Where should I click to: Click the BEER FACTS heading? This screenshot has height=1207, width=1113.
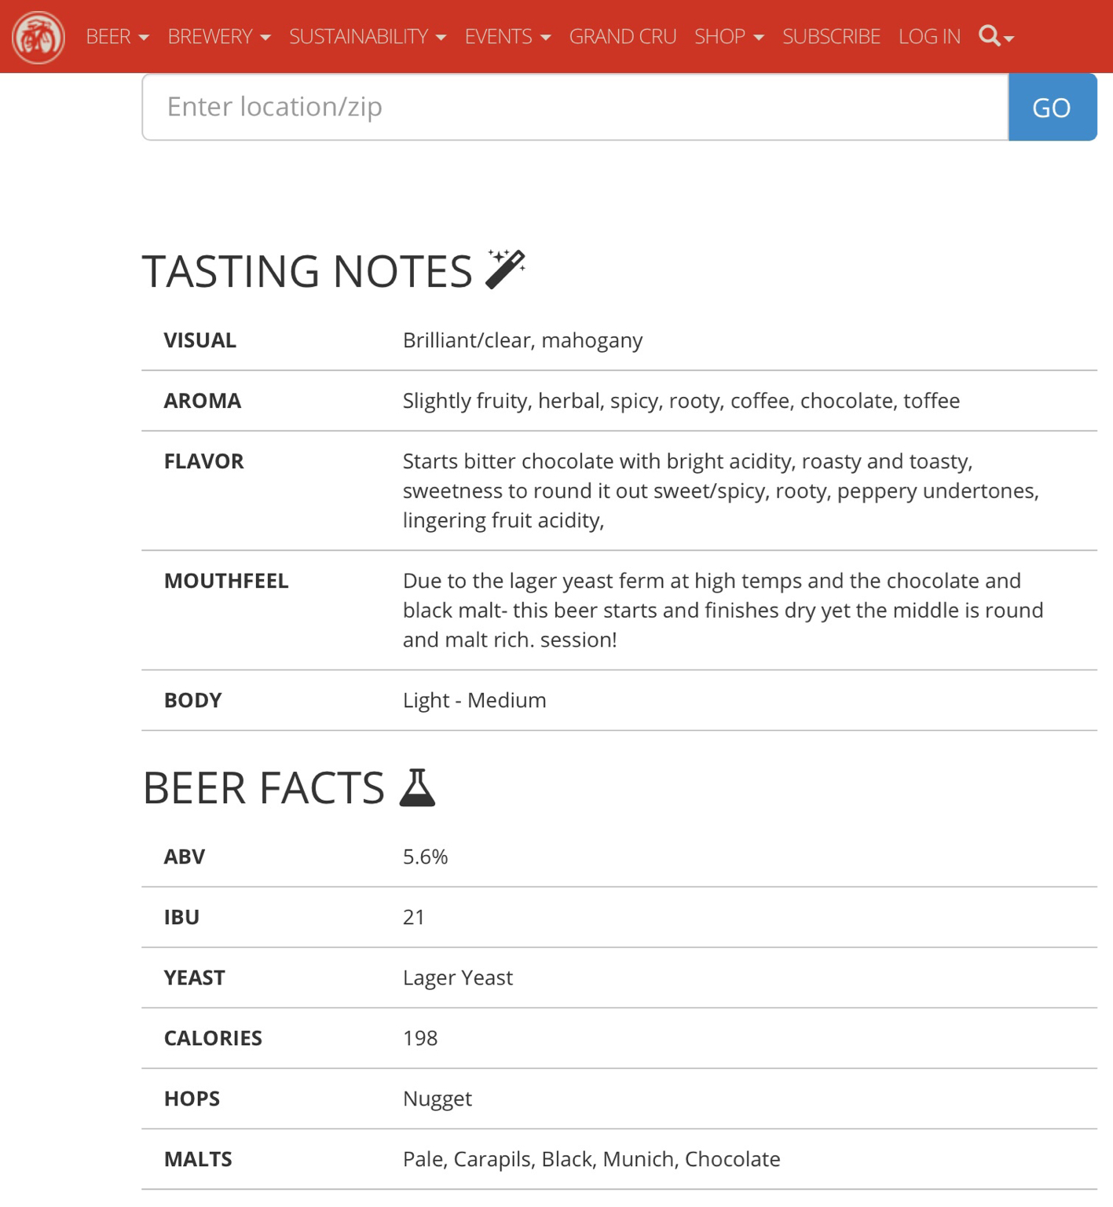point(263,787)
